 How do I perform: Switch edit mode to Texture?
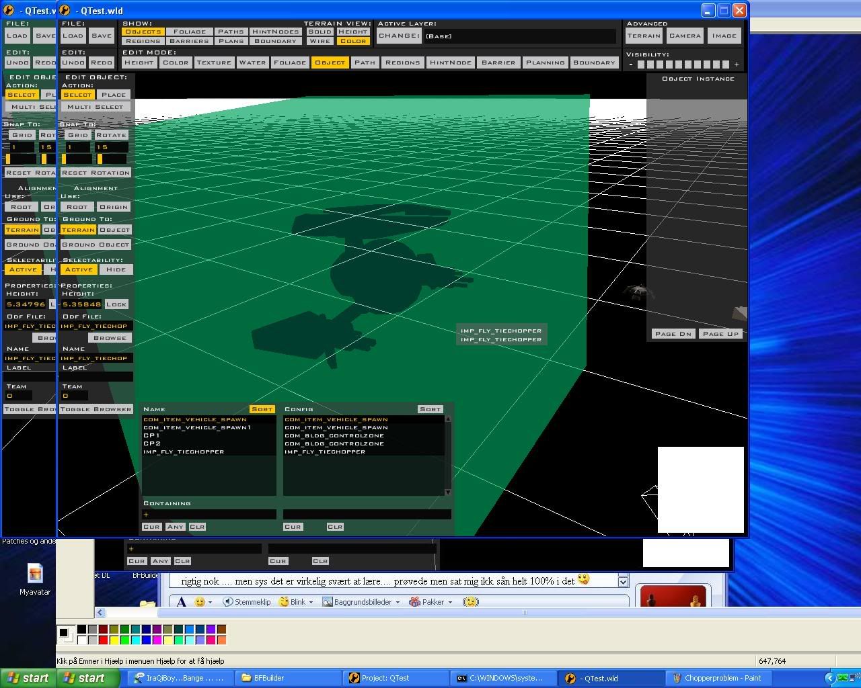[214, 62]
